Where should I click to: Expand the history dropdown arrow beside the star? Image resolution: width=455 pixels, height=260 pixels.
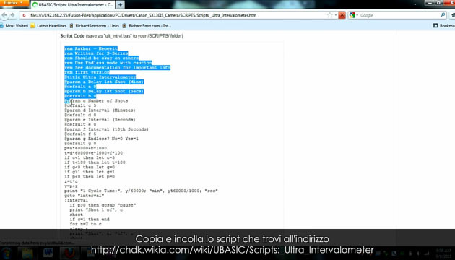[x=336, y=15]
